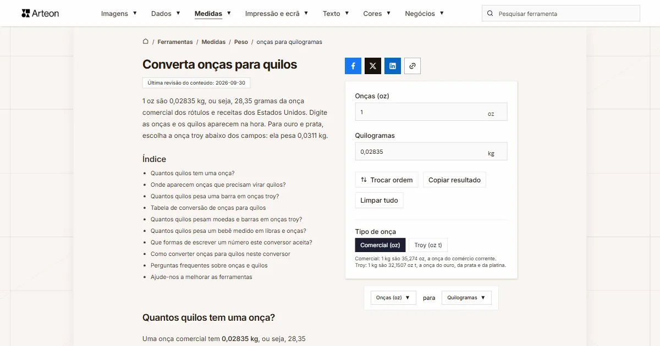This screenshot has width=660, height=346.
Task: Jump to 'Perguntas frequentes sobre onças e quilos'
Action: 209,265
